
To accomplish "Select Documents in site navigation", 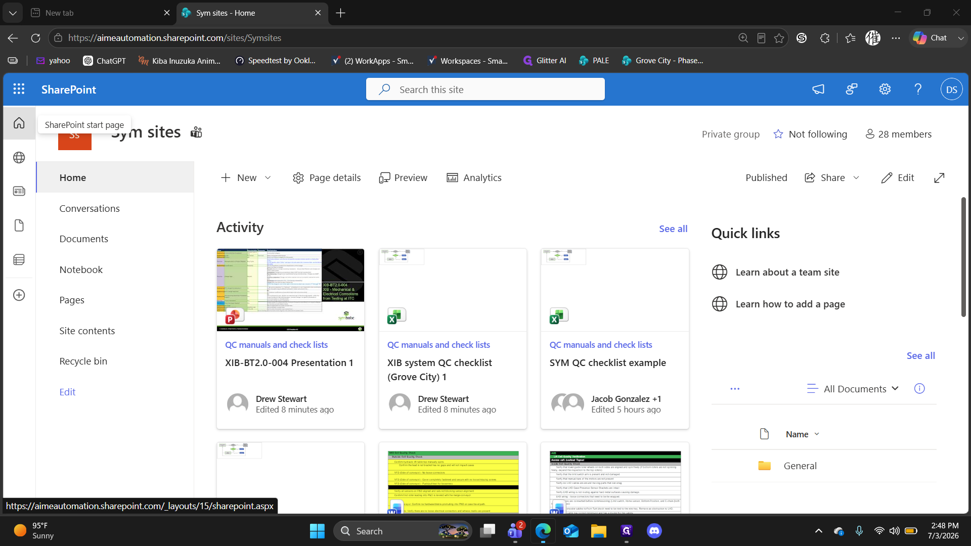I will pos(83,239).
